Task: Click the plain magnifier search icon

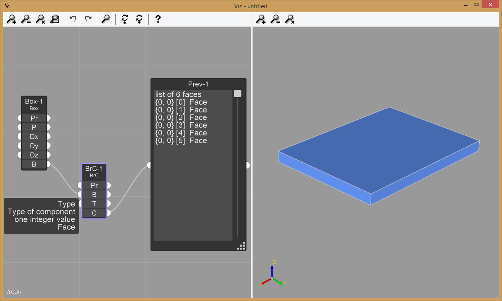Action: (x=106, y=19)
